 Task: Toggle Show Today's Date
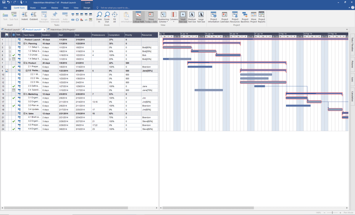click(x=151, y=17)
